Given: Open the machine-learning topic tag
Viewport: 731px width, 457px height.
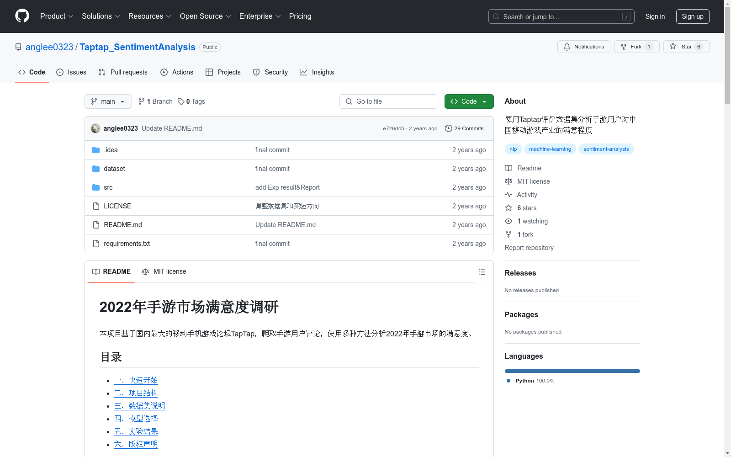Looking at the screenshot, I should point(550,149).
